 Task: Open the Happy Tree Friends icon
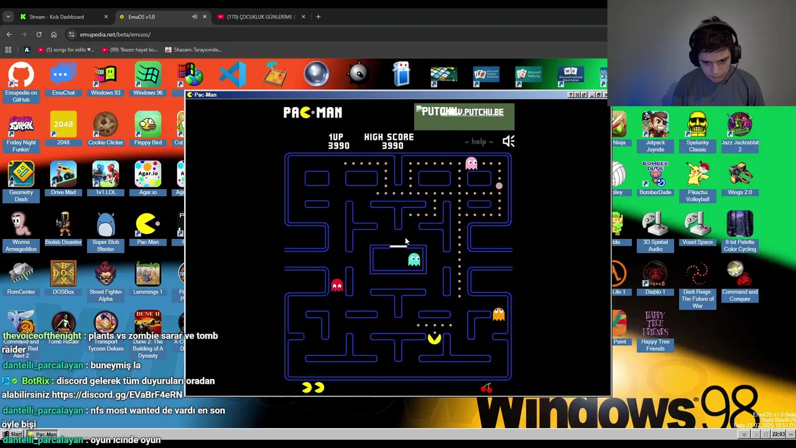coord(655,331)
